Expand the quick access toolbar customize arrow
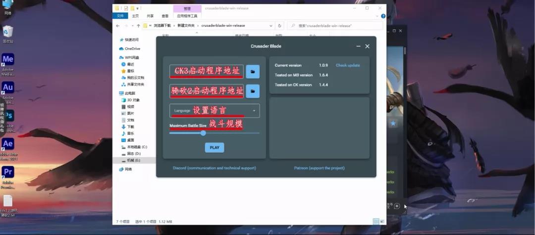Screen dimensions: 535x235 pos(138,8)
